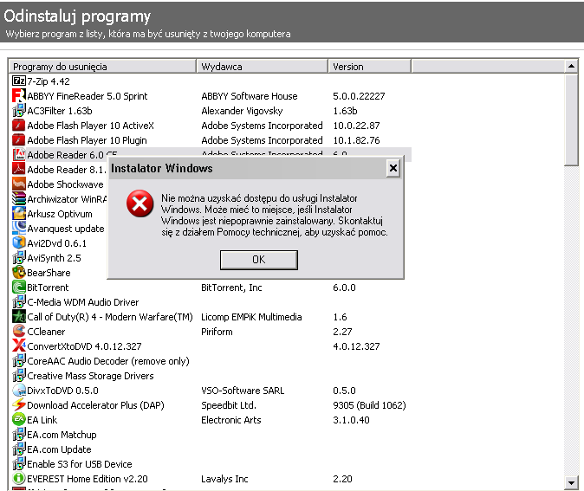Click the ConvertXtoDVD icon
This screenshot has height=491, width=584.
pos(18,346)
